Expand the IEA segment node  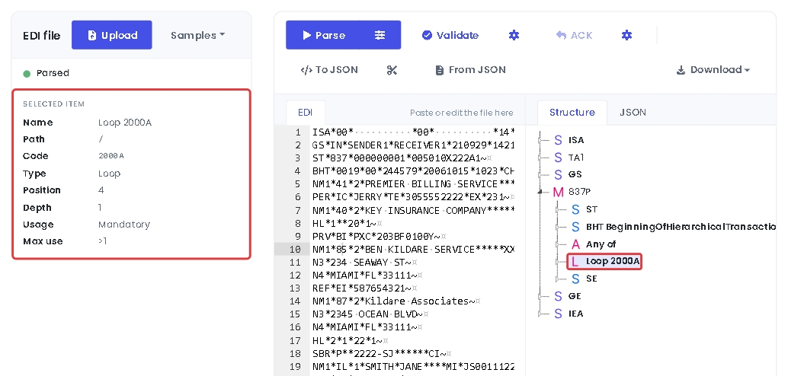point(541,314)
